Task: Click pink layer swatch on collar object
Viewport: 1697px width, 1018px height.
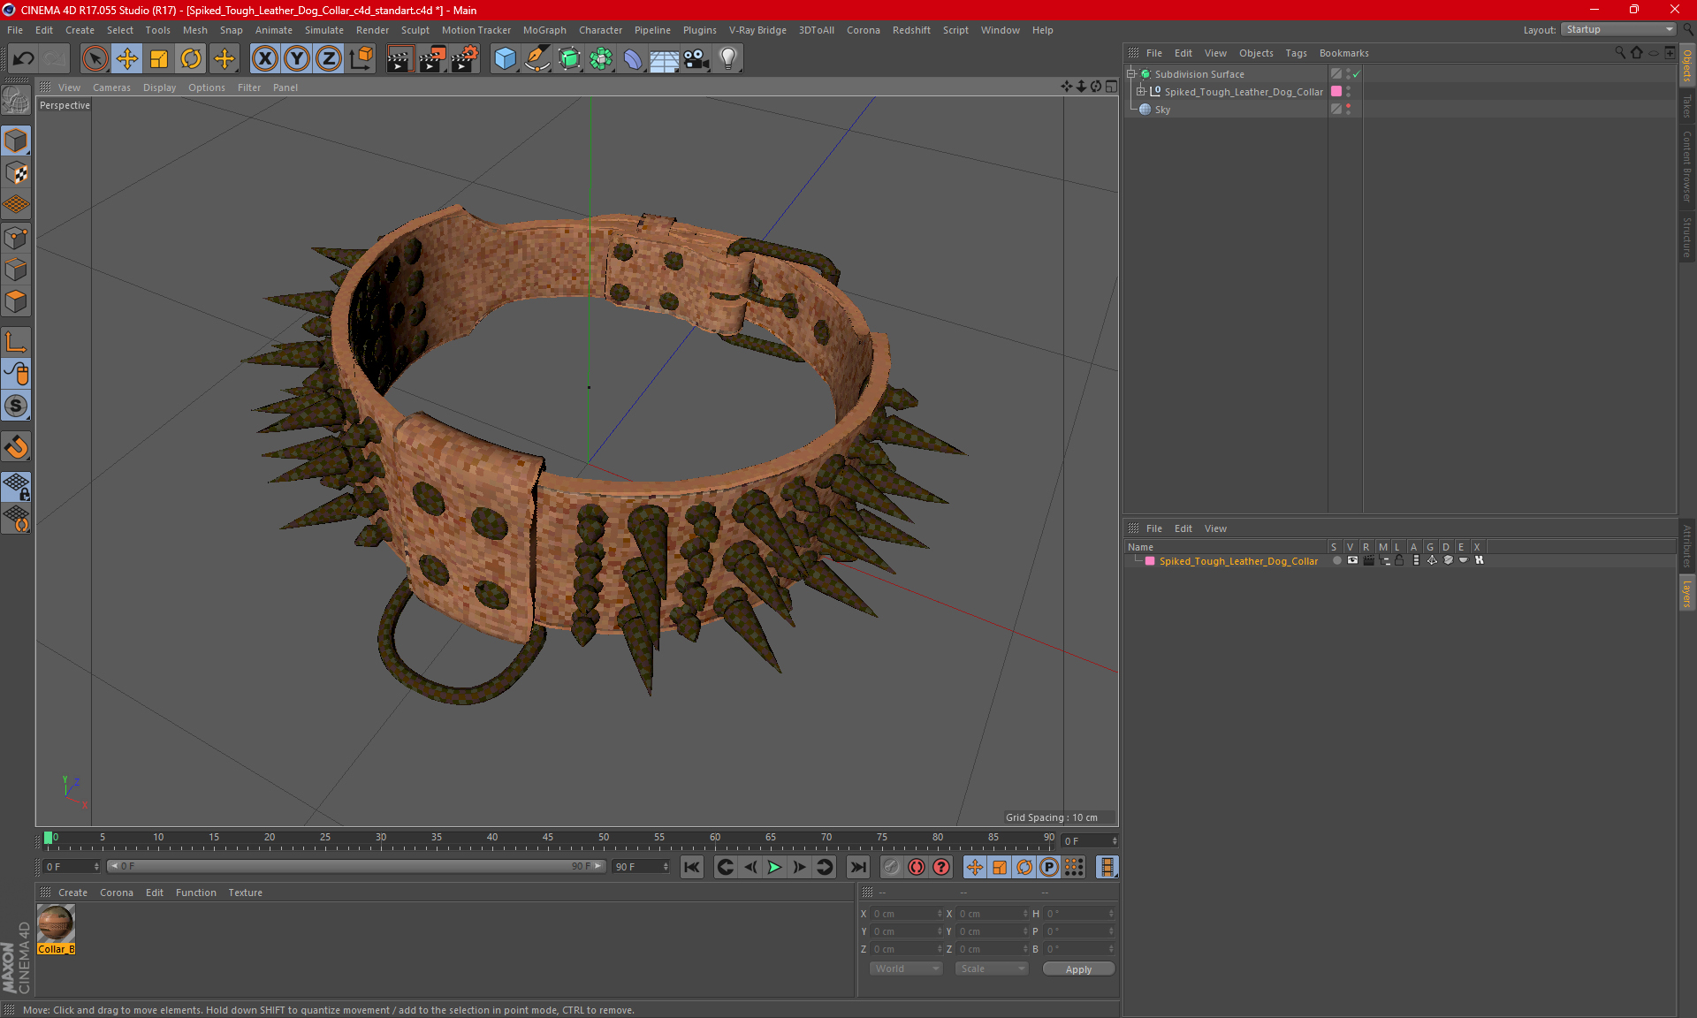Action: [1336, 92]
